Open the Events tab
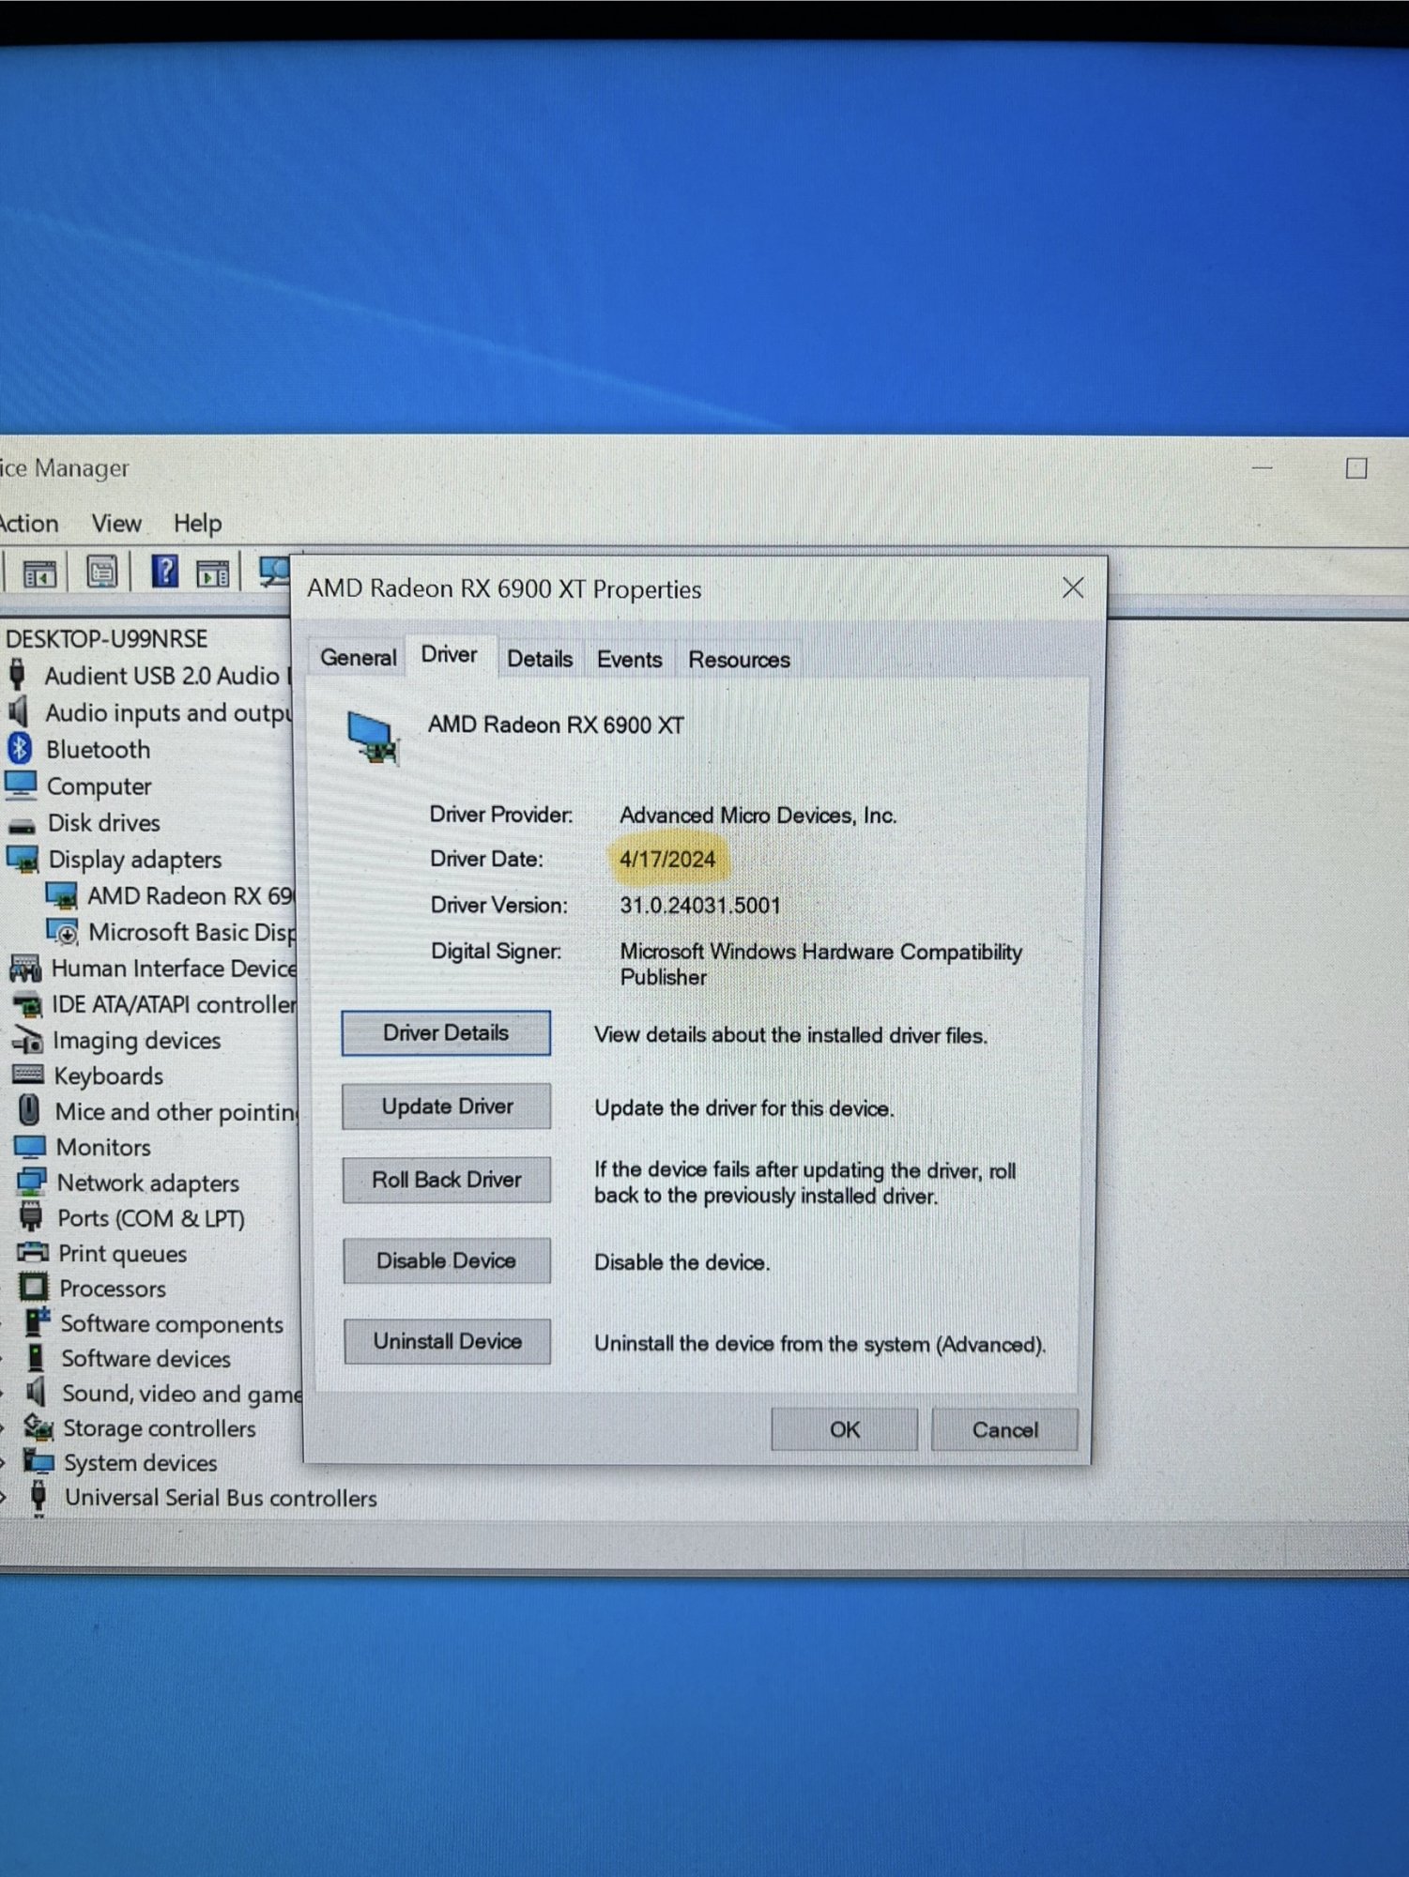Screen dimensions: 1409x1877 pyautogui.click(x=629, y=659)
